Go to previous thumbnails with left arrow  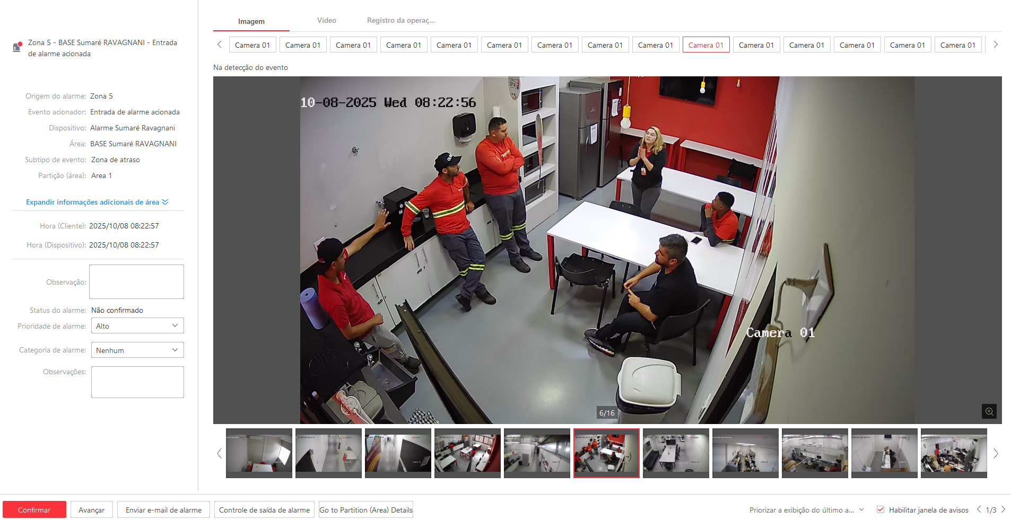(x=219, y=453)
